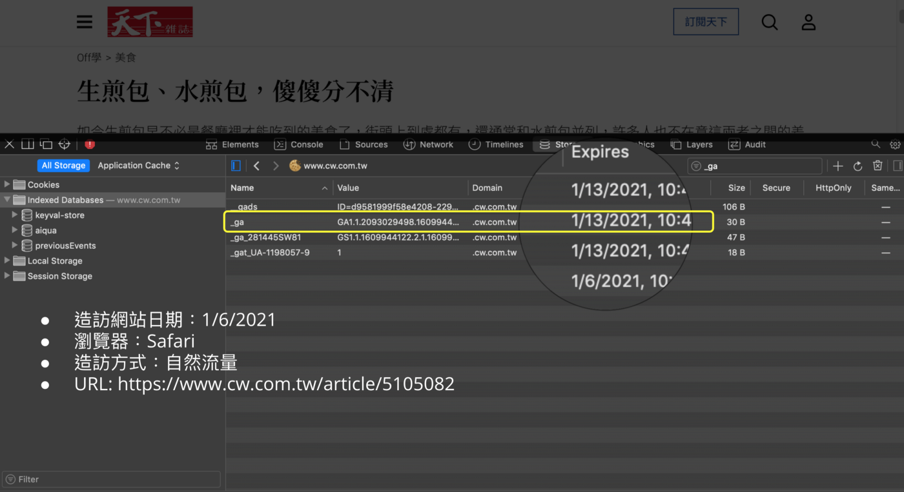This screenshot has height=492, width=904.
Task: Follow the 美食 breadcrumb link
Action: coord(125,57)
